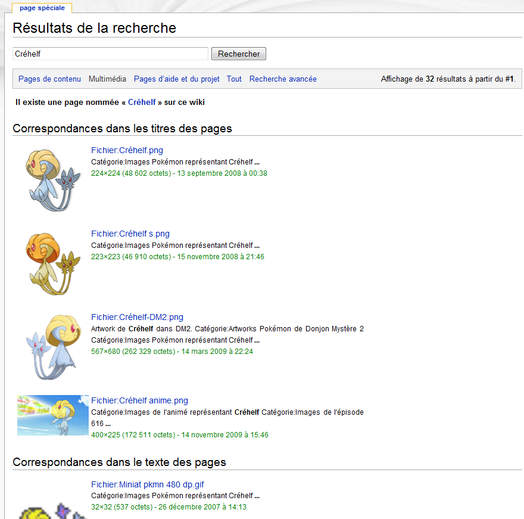
Task: Open the Créhelf wiki page link
Action: click(142, 102)
